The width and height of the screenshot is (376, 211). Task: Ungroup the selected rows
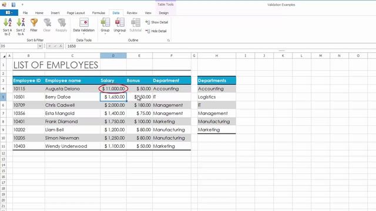pyautogui.click(x=120, y=25)
